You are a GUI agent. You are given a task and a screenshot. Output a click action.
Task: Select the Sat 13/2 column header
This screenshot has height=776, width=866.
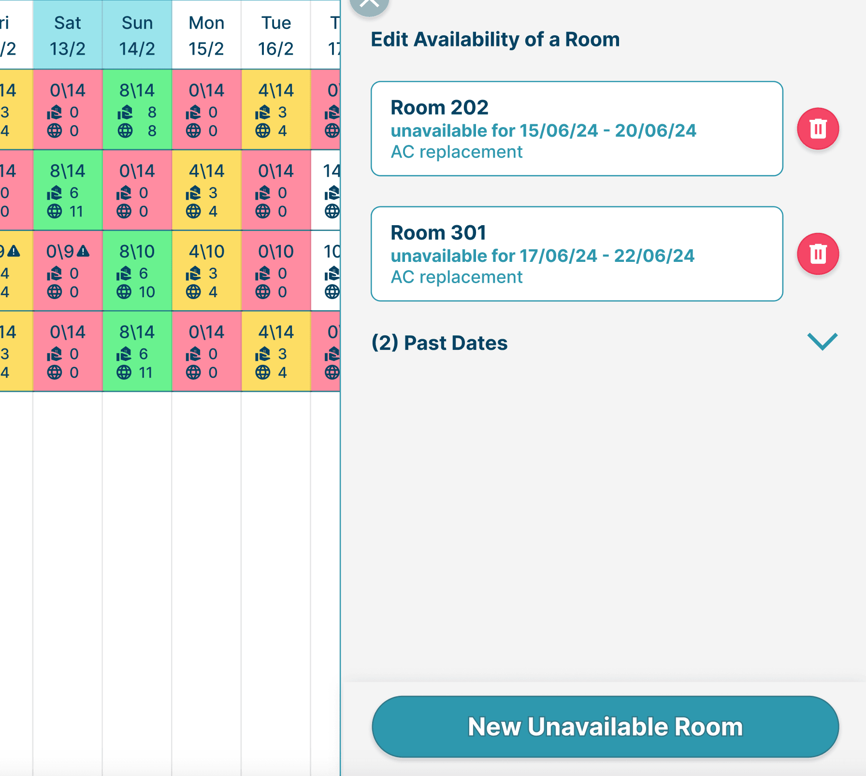68,35
